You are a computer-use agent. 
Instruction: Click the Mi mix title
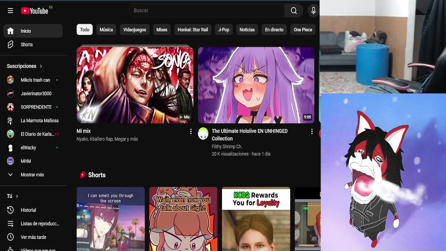coord(84,131)
